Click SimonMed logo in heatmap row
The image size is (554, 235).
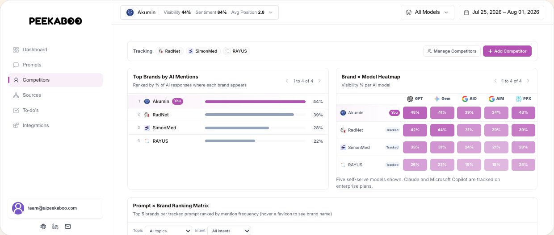click(343, 147)
